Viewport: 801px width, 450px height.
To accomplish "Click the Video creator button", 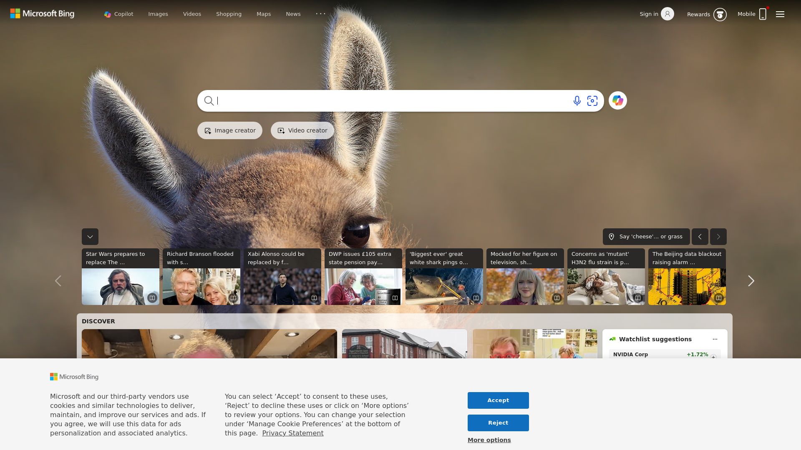I will tap(302, 130).
